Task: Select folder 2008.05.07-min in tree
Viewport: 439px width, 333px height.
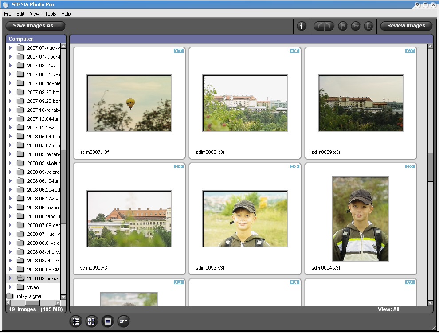Action: pos(43,145)
